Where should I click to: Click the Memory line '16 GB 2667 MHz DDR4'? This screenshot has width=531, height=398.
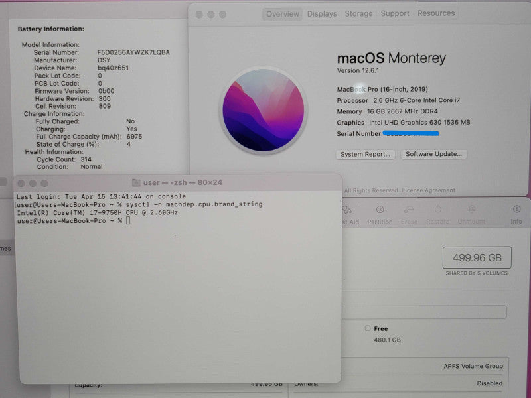coord(402,111)
